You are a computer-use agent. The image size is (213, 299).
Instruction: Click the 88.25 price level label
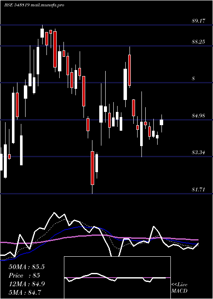(x=199, y=41)
